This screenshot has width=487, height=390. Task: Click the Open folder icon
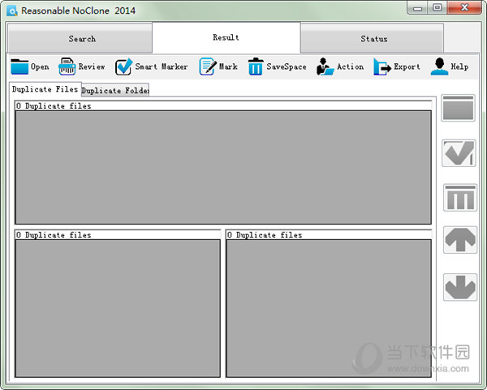pos(19,66)
